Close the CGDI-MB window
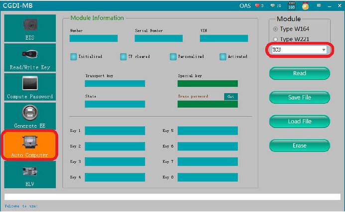Screen dimensions: 345x212 (340, 5)
